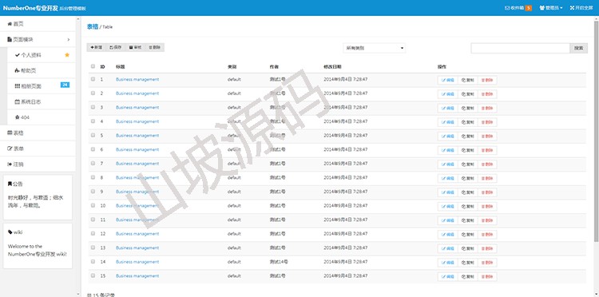Open Business management link in row 6
Screen dimensions: 599x297
click(x=137, y=149)
